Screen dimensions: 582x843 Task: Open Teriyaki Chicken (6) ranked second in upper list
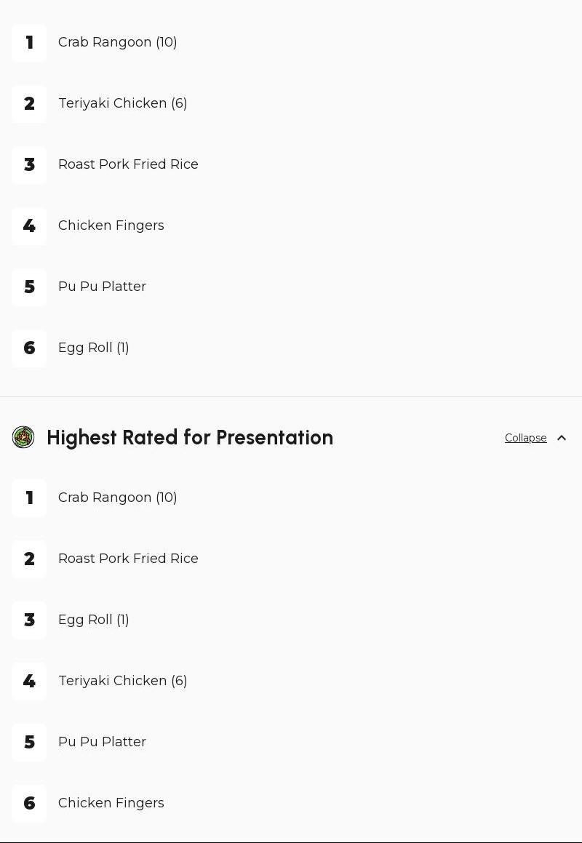click(x=123, y=103)
